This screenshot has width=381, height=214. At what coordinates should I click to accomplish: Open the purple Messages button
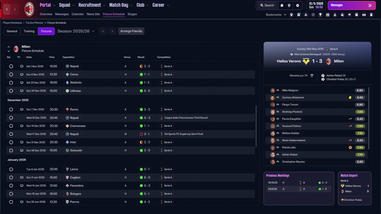[x=352, y=5]
